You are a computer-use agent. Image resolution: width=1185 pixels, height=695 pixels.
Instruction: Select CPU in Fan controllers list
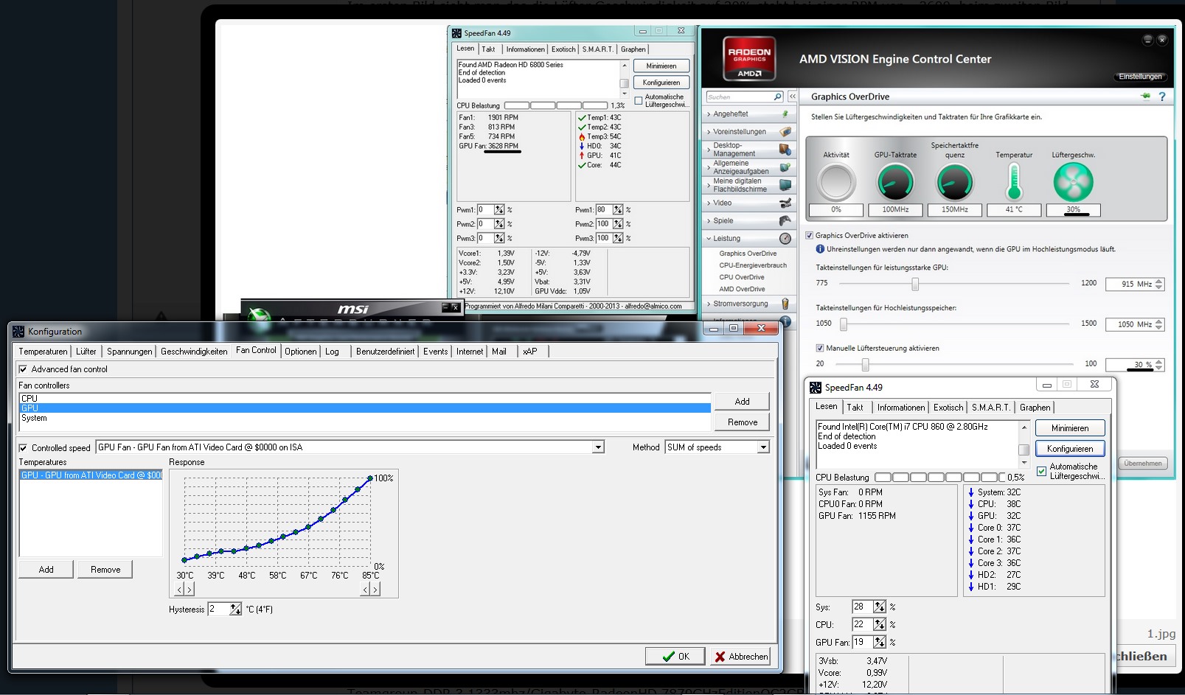tap(364, 398)
